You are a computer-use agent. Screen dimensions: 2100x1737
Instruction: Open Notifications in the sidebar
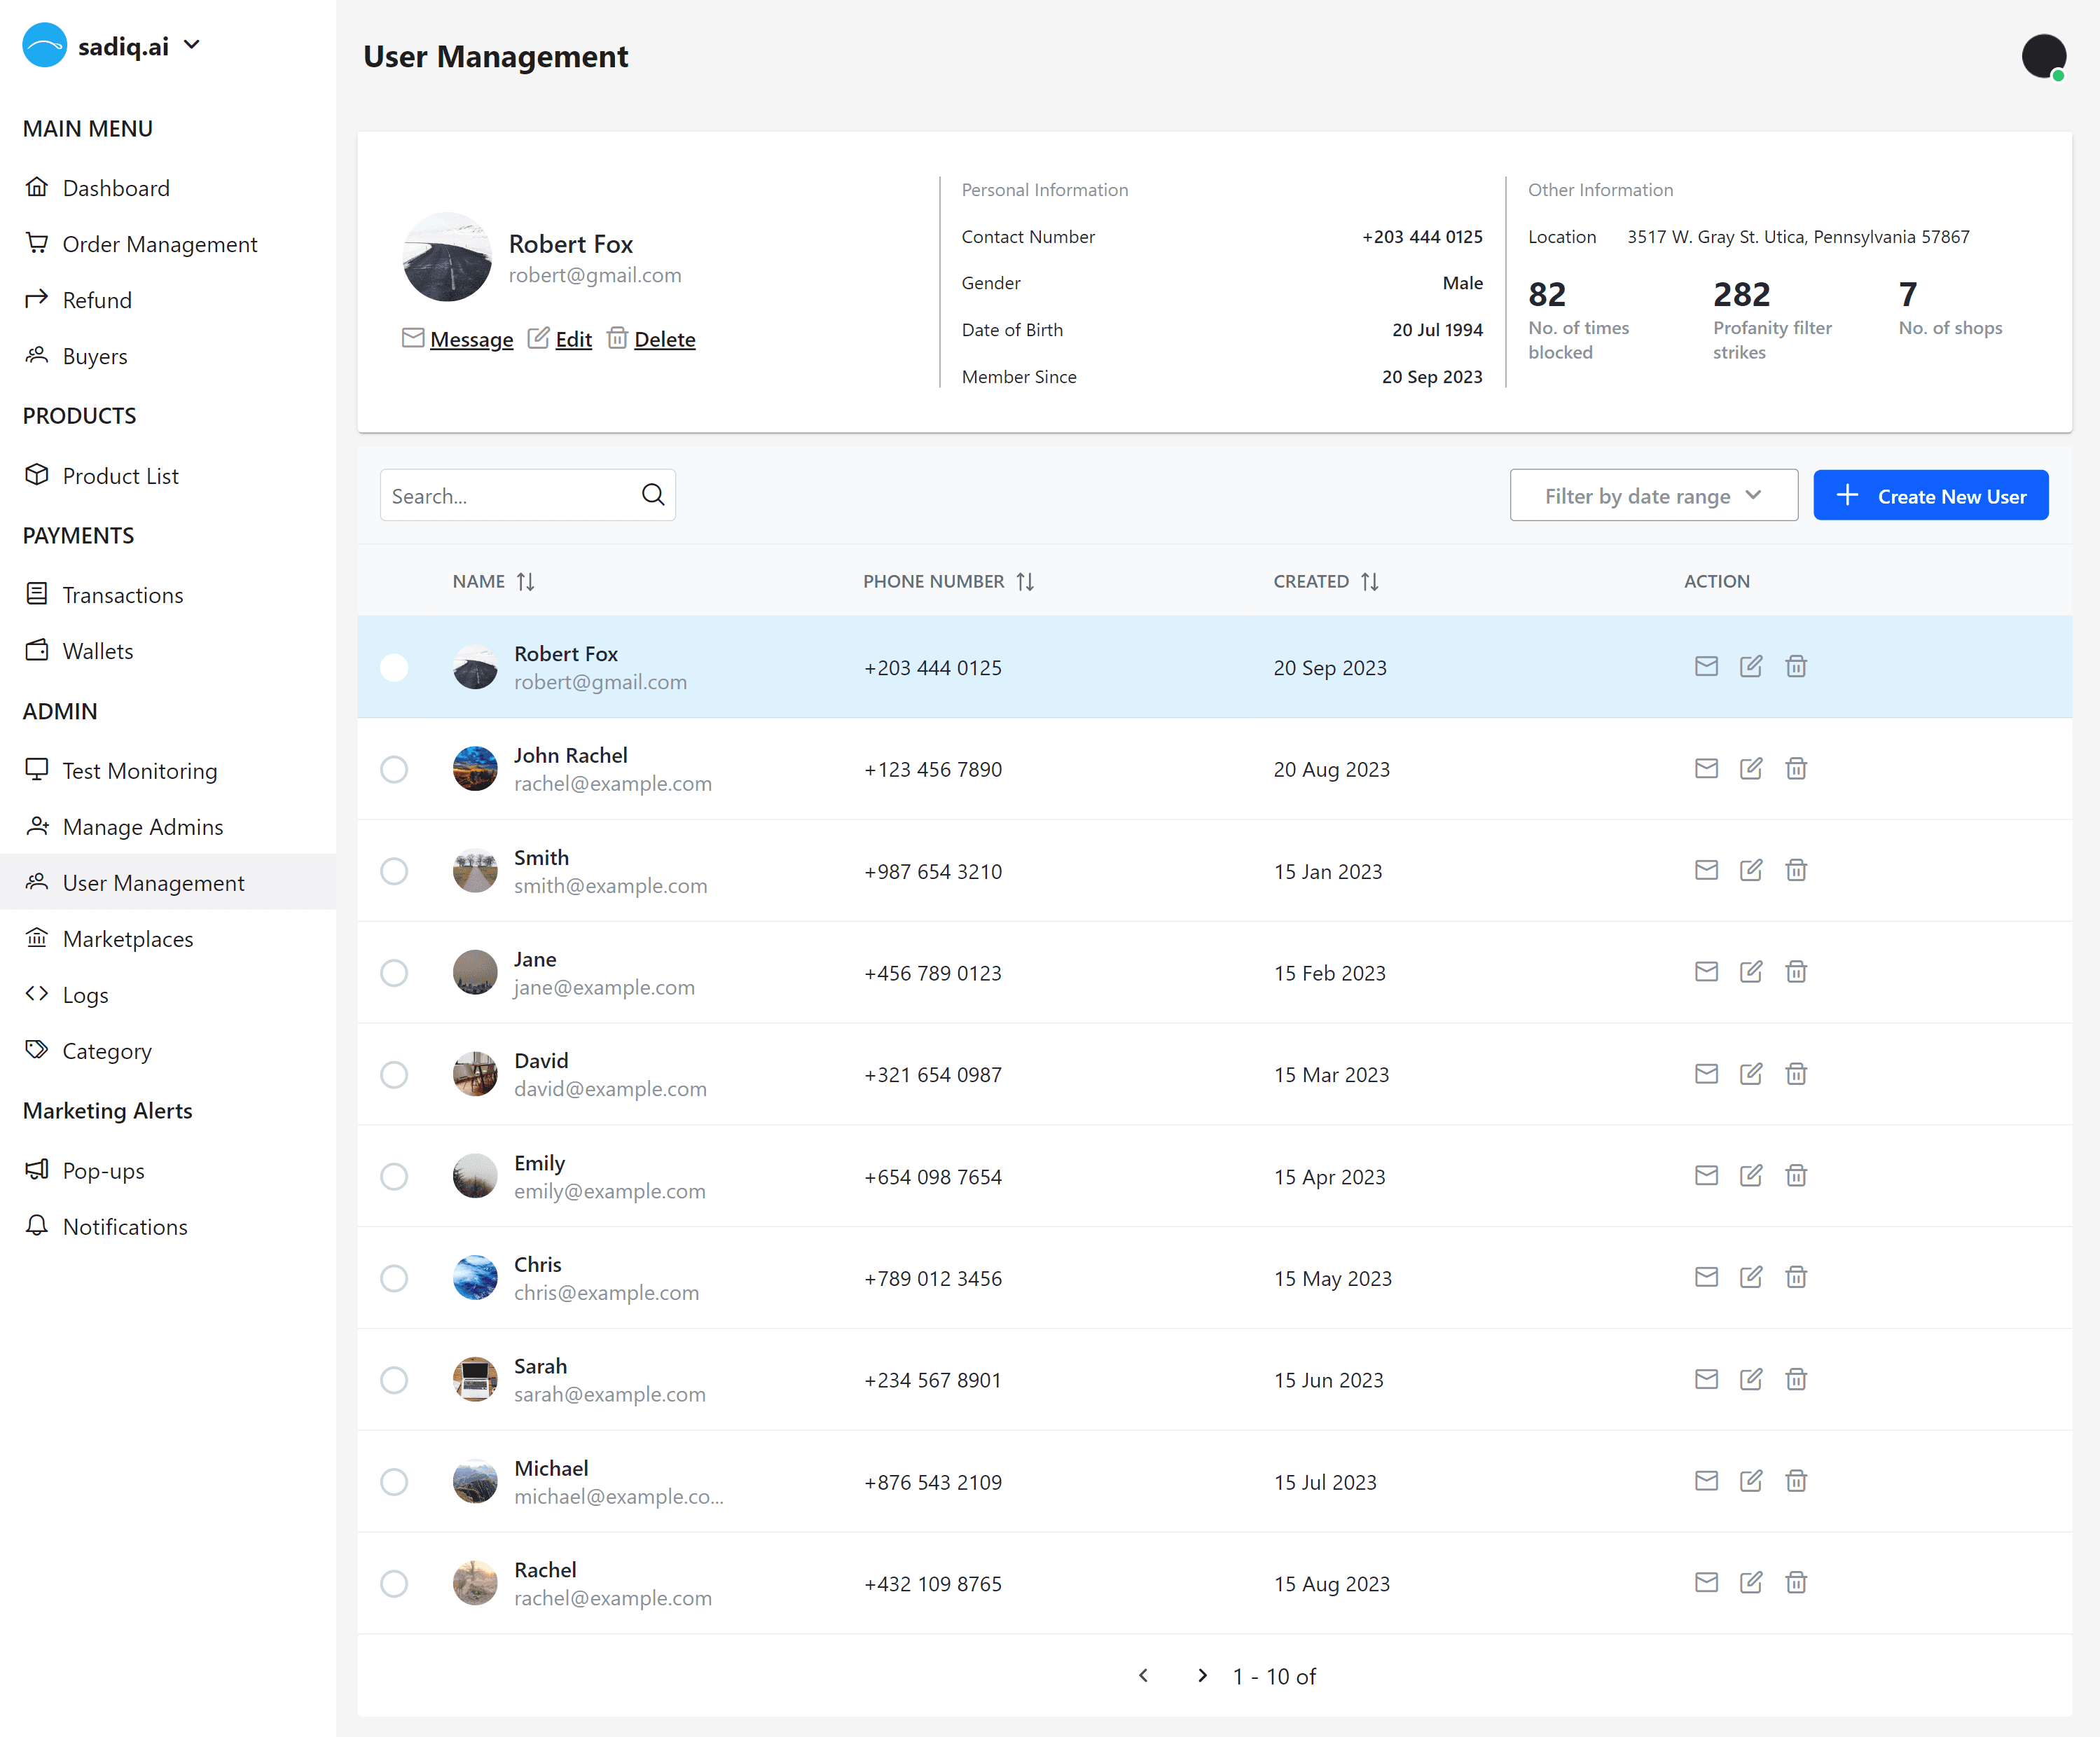pyautogui.click(x=168, y=1227)
